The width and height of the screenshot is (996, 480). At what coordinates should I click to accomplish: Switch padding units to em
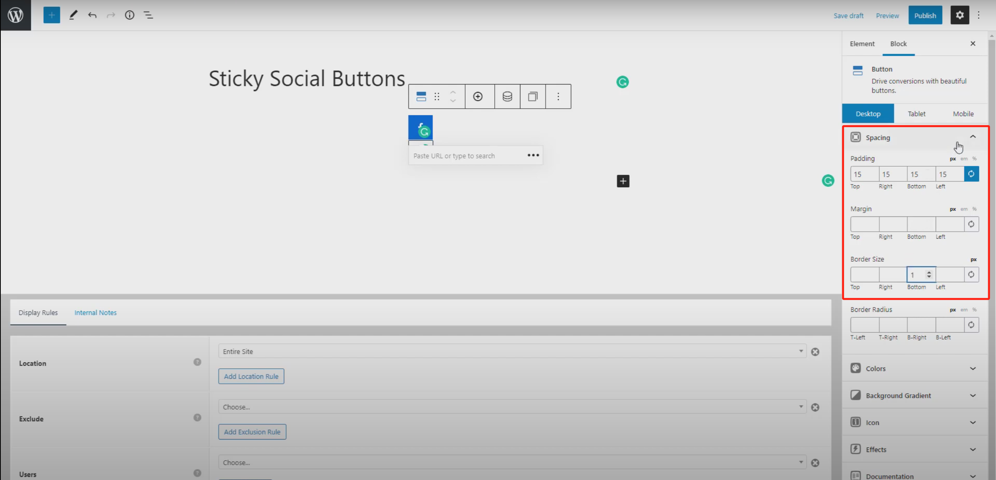tap(964, 158)
